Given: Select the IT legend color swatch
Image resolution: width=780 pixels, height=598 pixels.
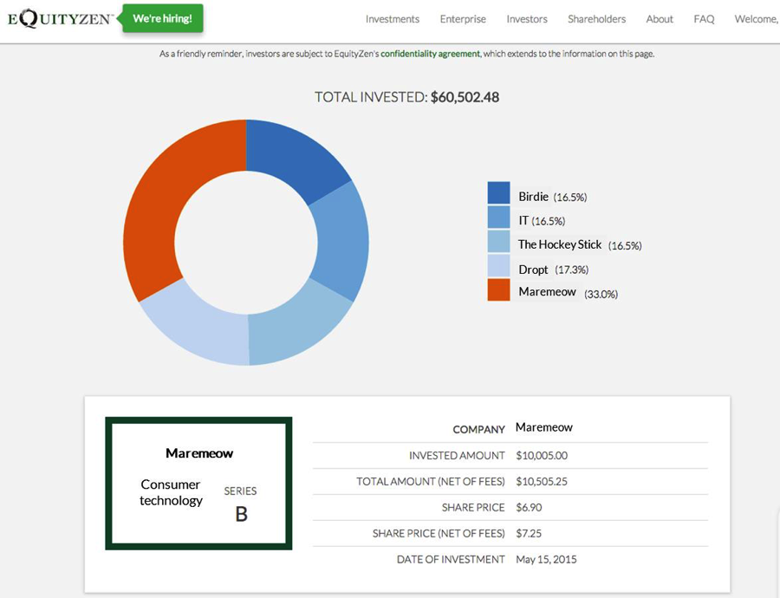Looking at the screenshot, I should [x=498, y=218].
